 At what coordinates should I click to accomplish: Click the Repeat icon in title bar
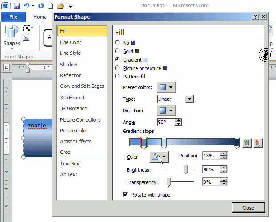(x=41, y=6)
